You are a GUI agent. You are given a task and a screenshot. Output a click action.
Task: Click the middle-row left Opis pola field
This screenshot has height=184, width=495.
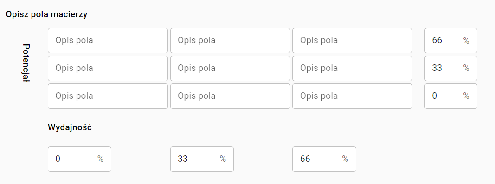(108, 68)
